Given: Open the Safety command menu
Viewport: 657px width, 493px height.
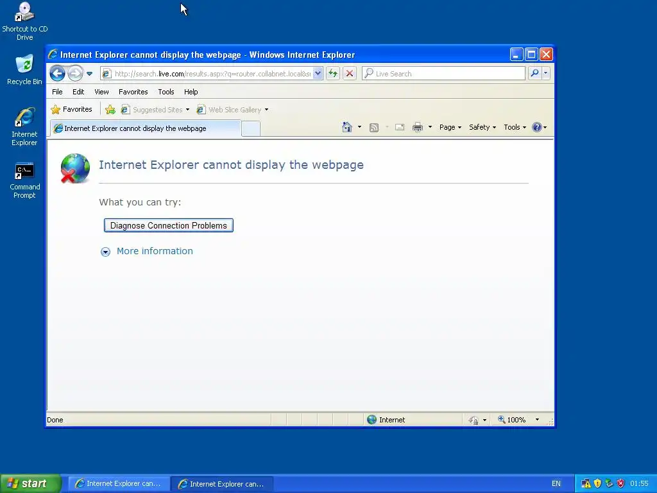Looking at the screenshot, I should pyautogui.click(x=482, y=127).
